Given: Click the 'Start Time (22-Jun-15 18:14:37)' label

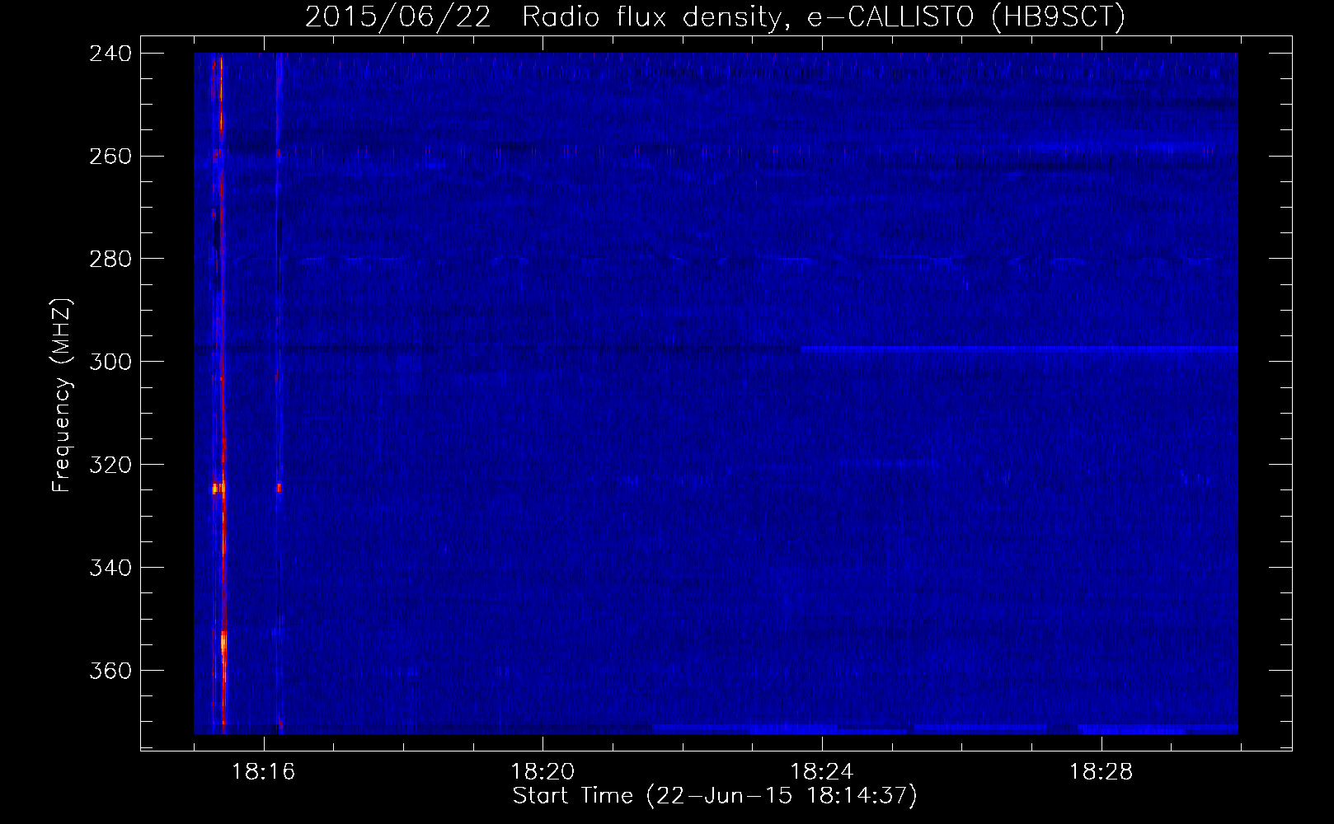Looking at the screenshot, I should (715, 796).
